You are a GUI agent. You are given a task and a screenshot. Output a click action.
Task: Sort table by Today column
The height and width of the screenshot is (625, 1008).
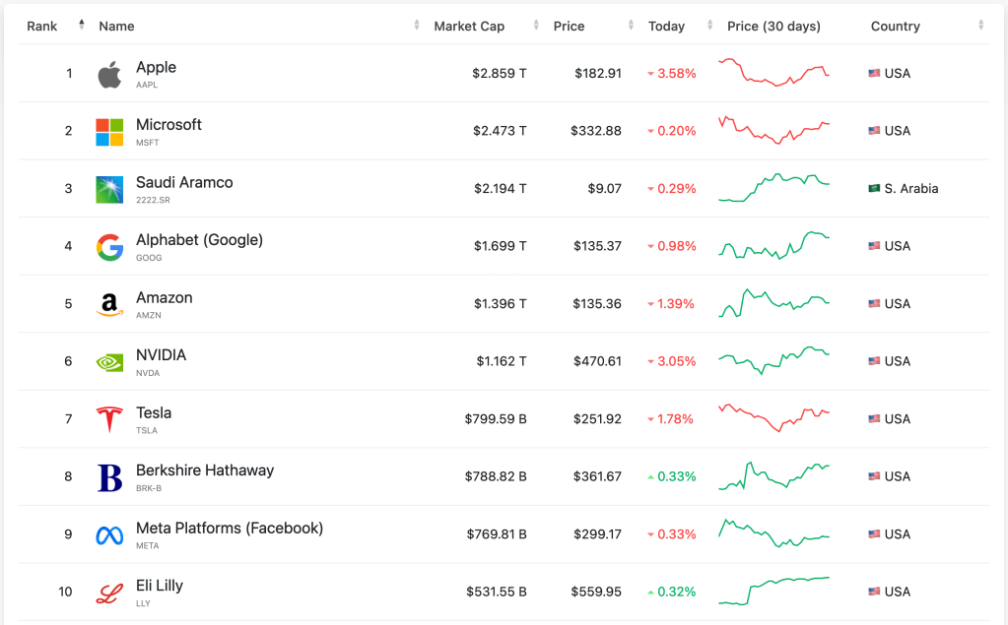(x=666, y=27)
